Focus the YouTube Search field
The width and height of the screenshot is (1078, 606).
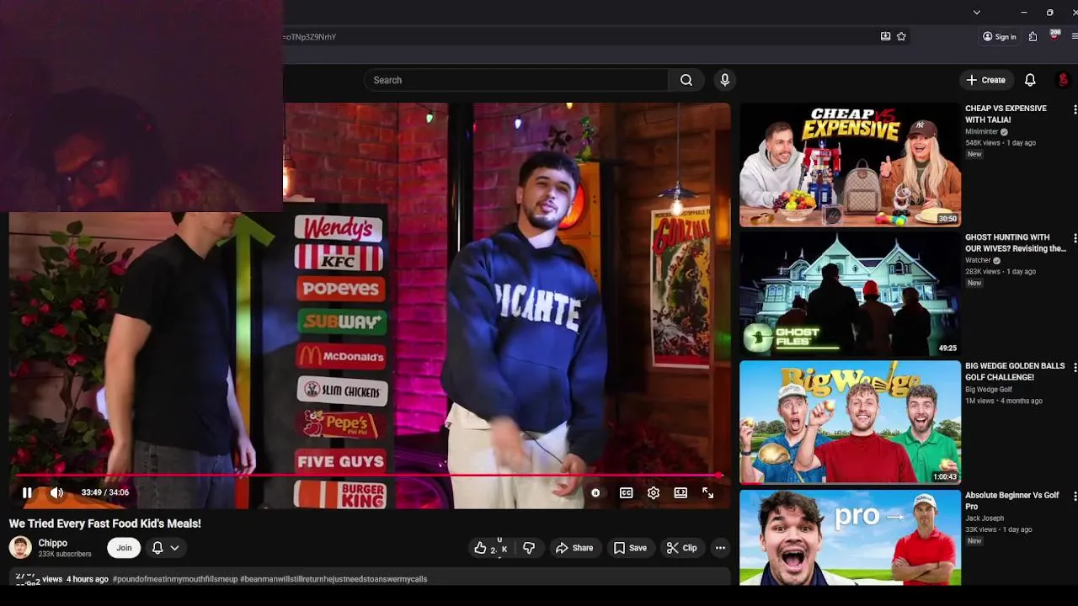(x=516, y=80)
